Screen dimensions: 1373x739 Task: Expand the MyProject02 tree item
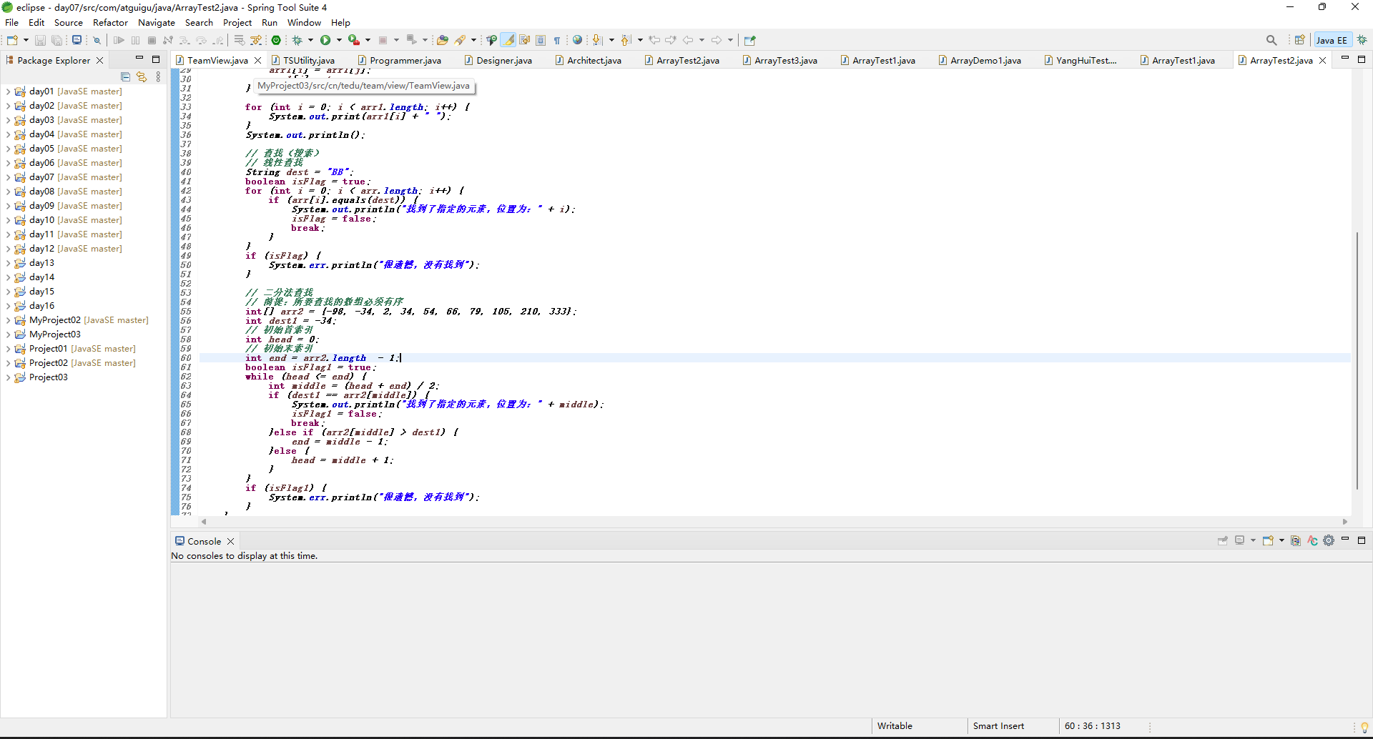point(9,319)
